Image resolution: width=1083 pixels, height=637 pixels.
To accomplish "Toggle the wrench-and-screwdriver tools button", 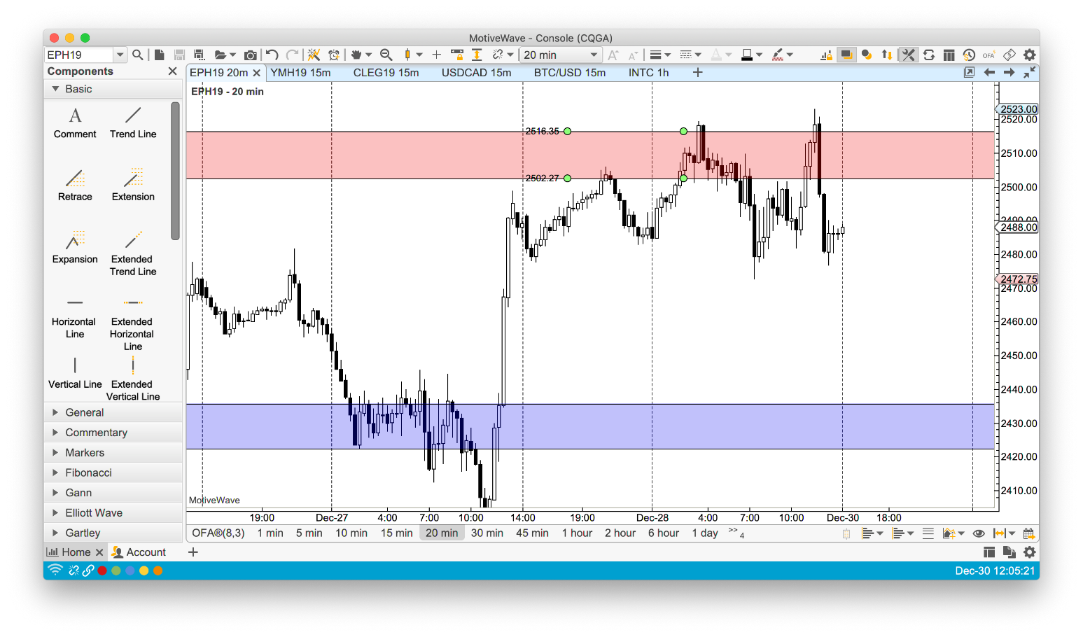I will click(x=908, y=55).
